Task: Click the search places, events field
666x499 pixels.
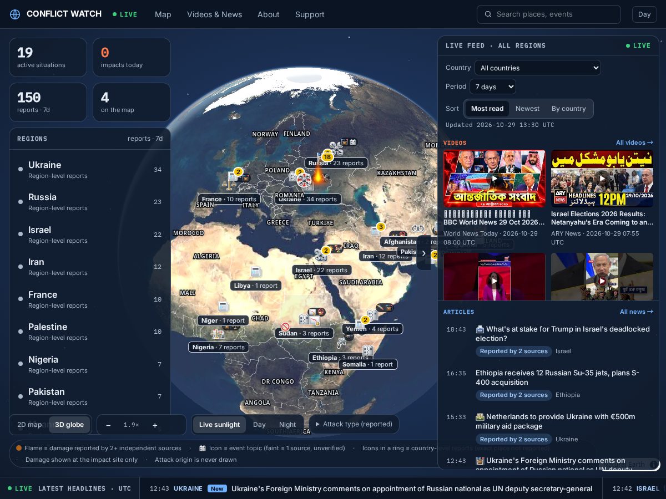Action: (548, 14)
